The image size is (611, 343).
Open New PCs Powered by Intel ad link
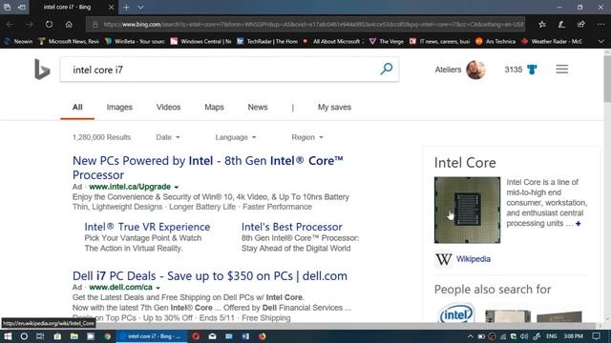208,168
